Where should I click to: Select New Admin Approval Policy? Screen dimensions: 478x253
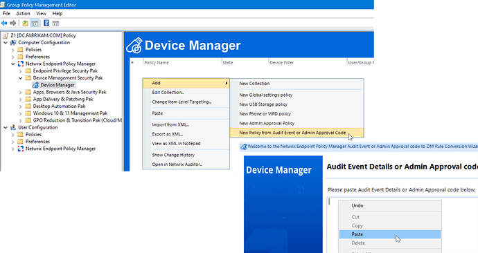pos(296,123)
